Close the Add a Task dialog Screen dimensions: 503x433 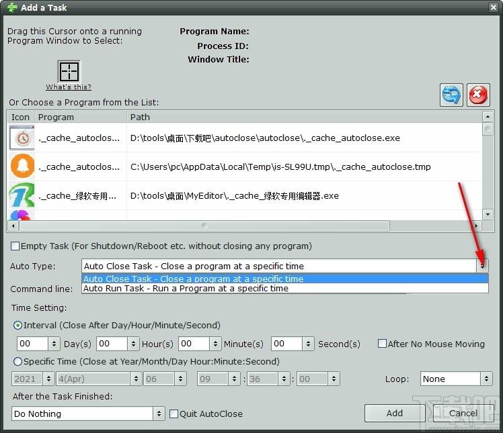coord(494,7)
